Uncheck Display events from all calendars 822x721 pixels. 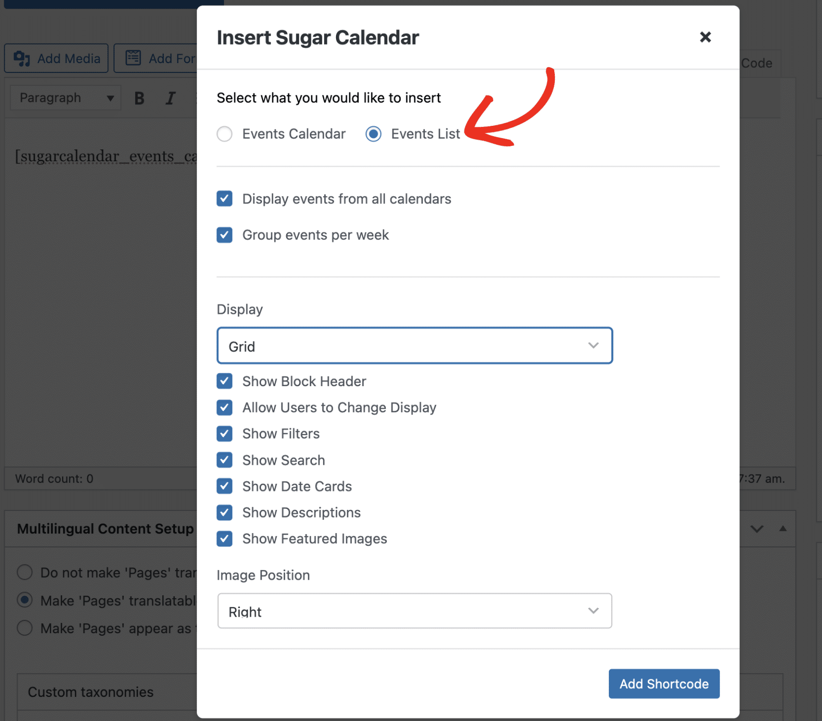[225, 199]
